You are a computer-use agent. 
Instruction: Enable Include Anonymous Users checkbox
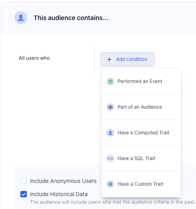24,181
